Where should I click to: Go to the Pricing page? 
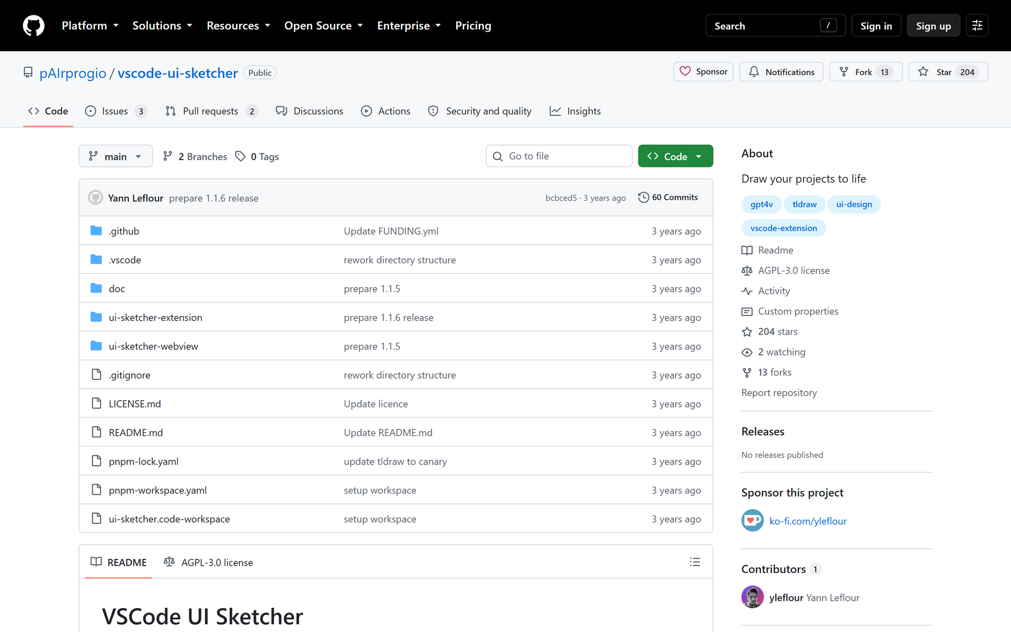pyautogui.click(x=473, y=25)
